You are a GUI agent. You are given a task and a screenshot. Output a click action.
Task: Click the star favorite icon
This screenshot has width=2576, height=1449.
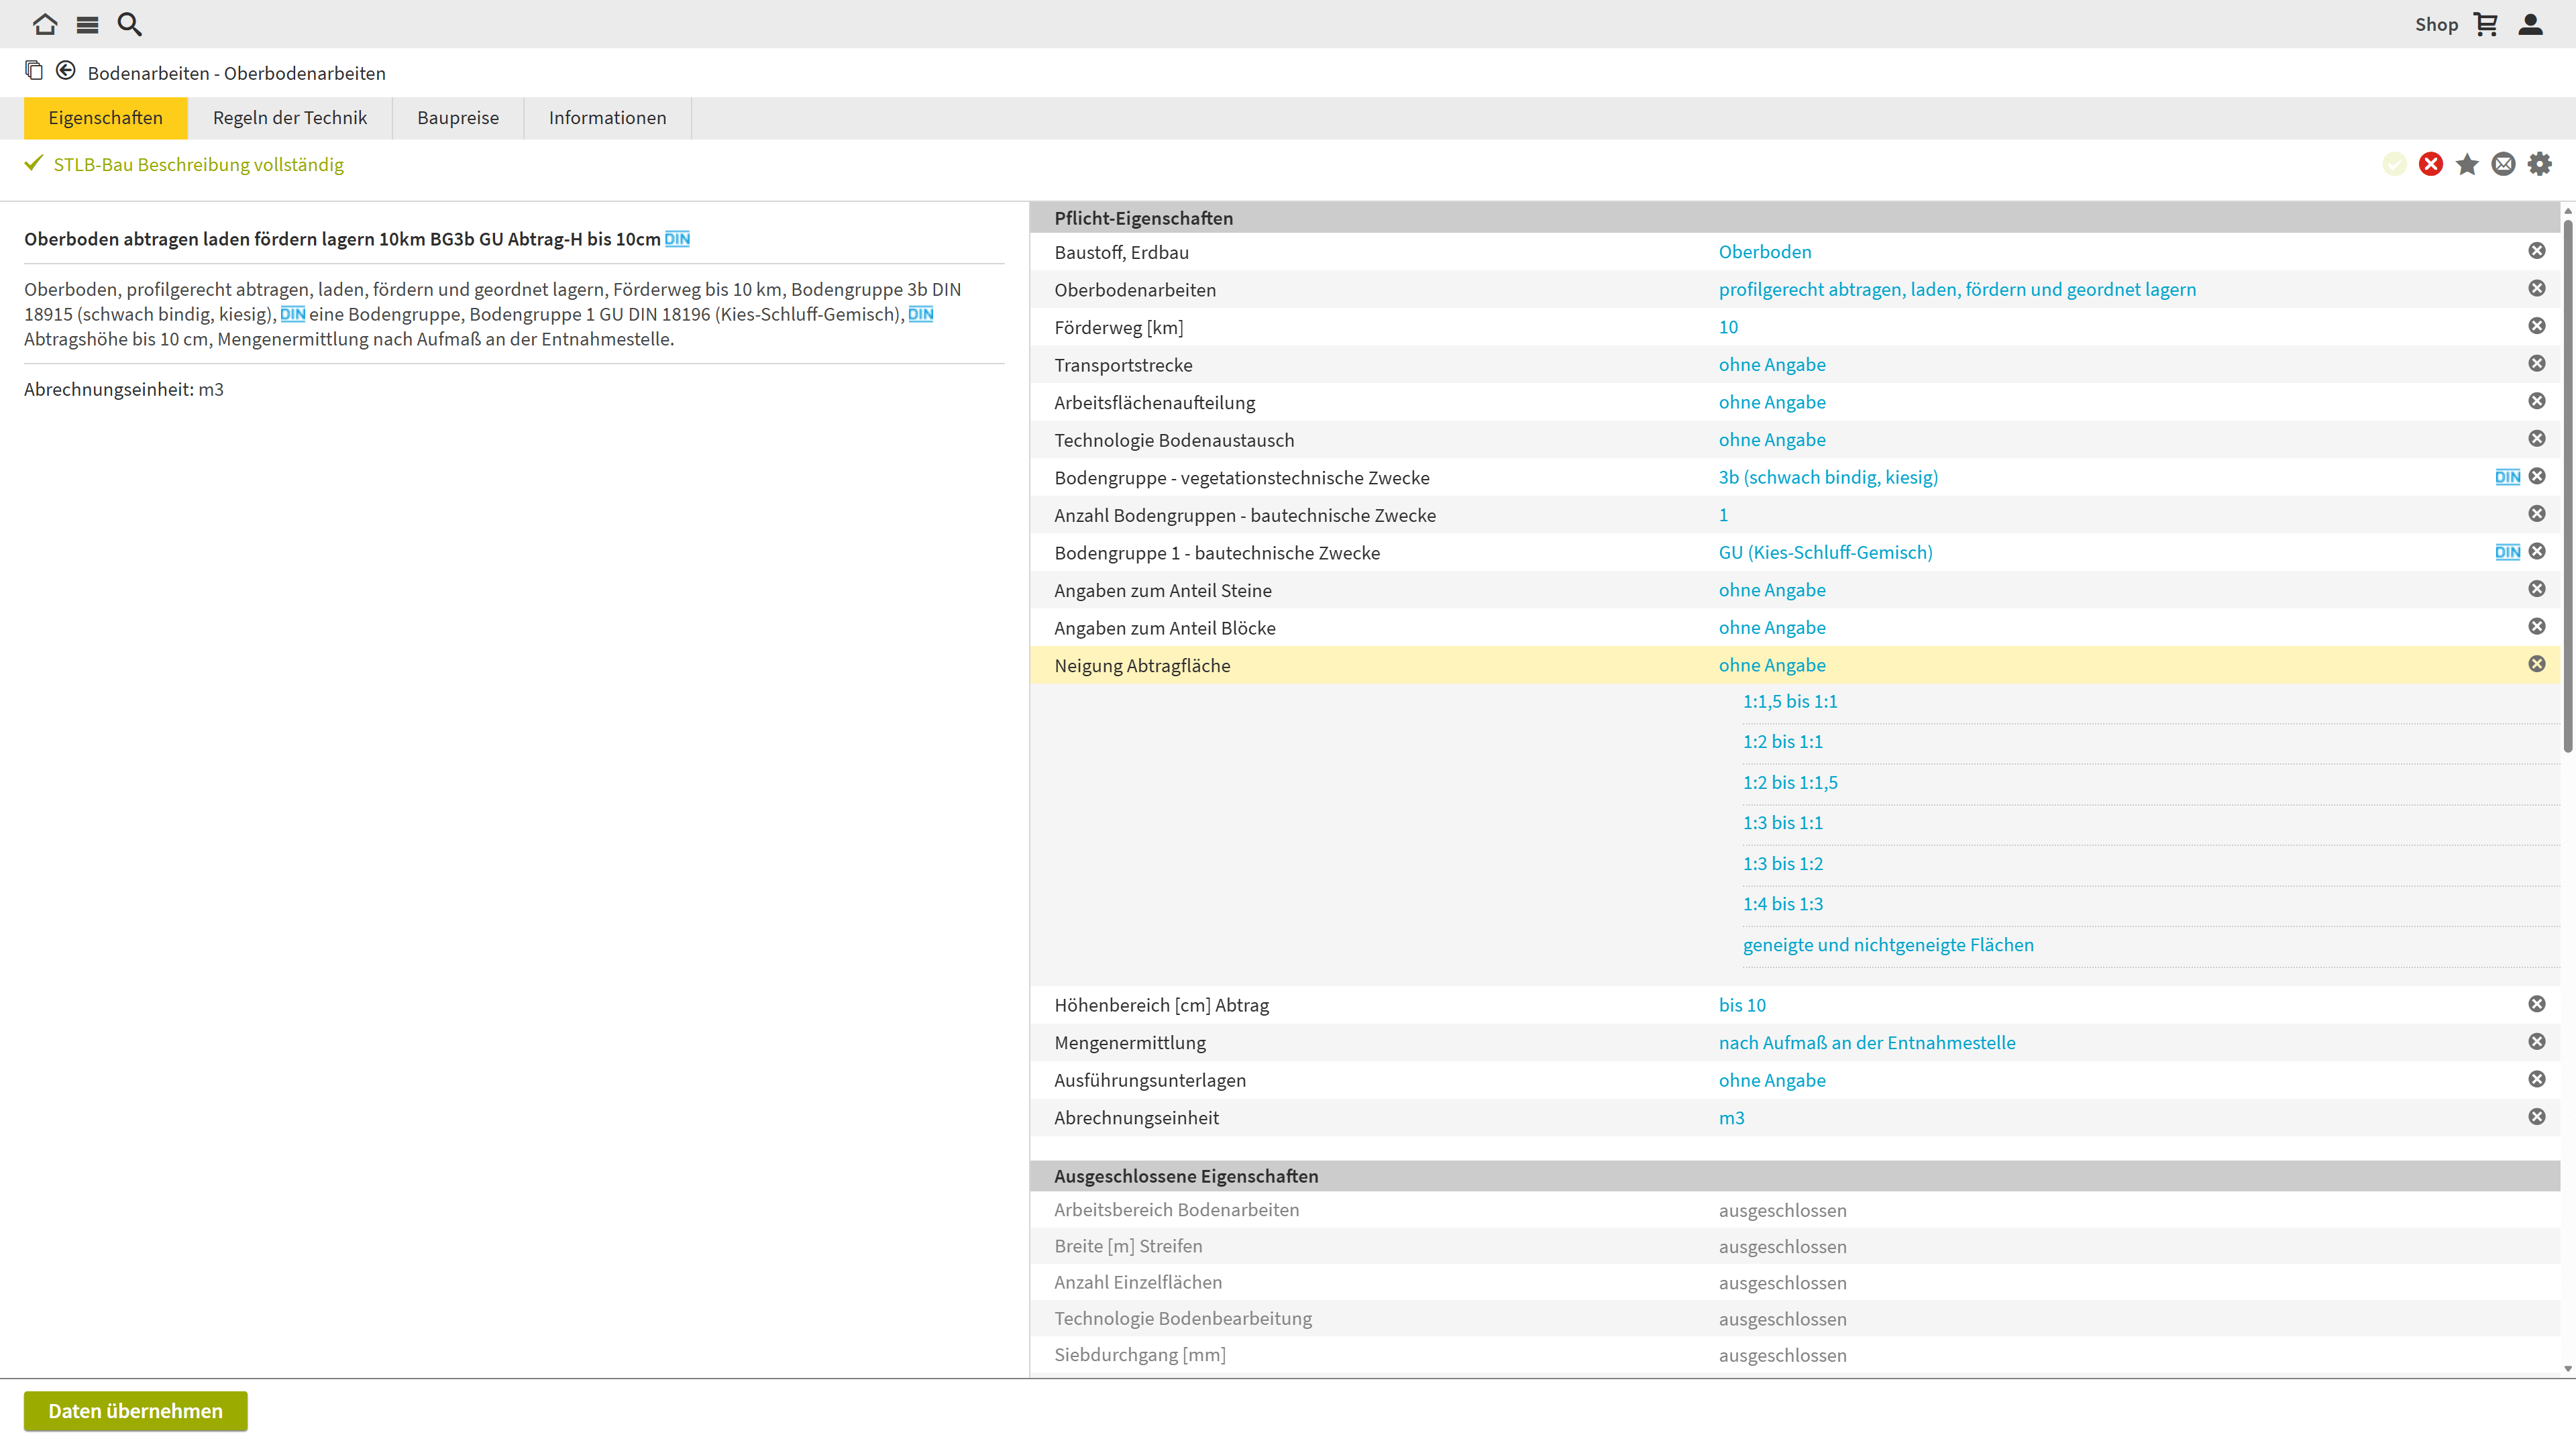2467,164
